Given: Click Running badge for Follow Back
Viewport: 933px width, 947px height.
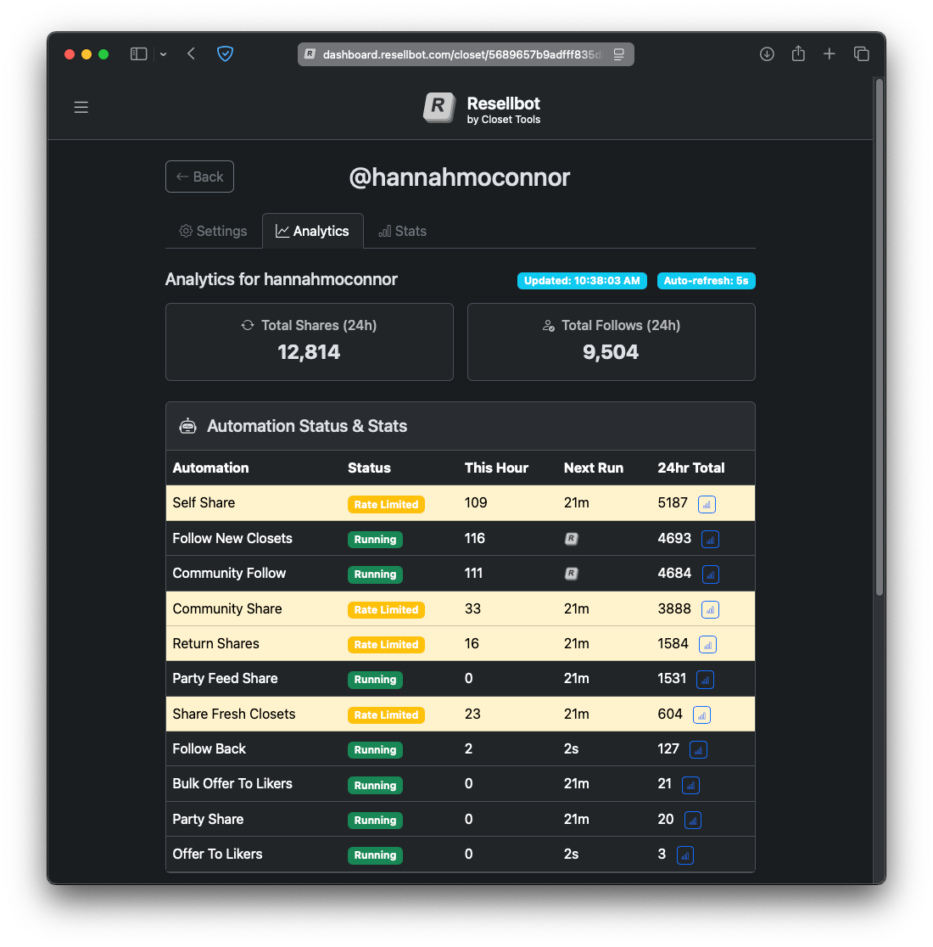Looking at the screenshot, I should click(x=375, y=749).
